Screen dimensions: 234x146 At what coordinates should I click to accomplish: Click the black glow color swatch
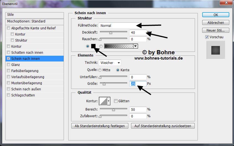(x=93, y=46)
